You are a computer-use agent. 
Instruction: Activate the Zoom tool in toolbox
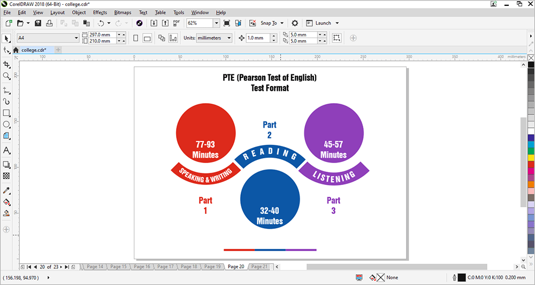6,76
